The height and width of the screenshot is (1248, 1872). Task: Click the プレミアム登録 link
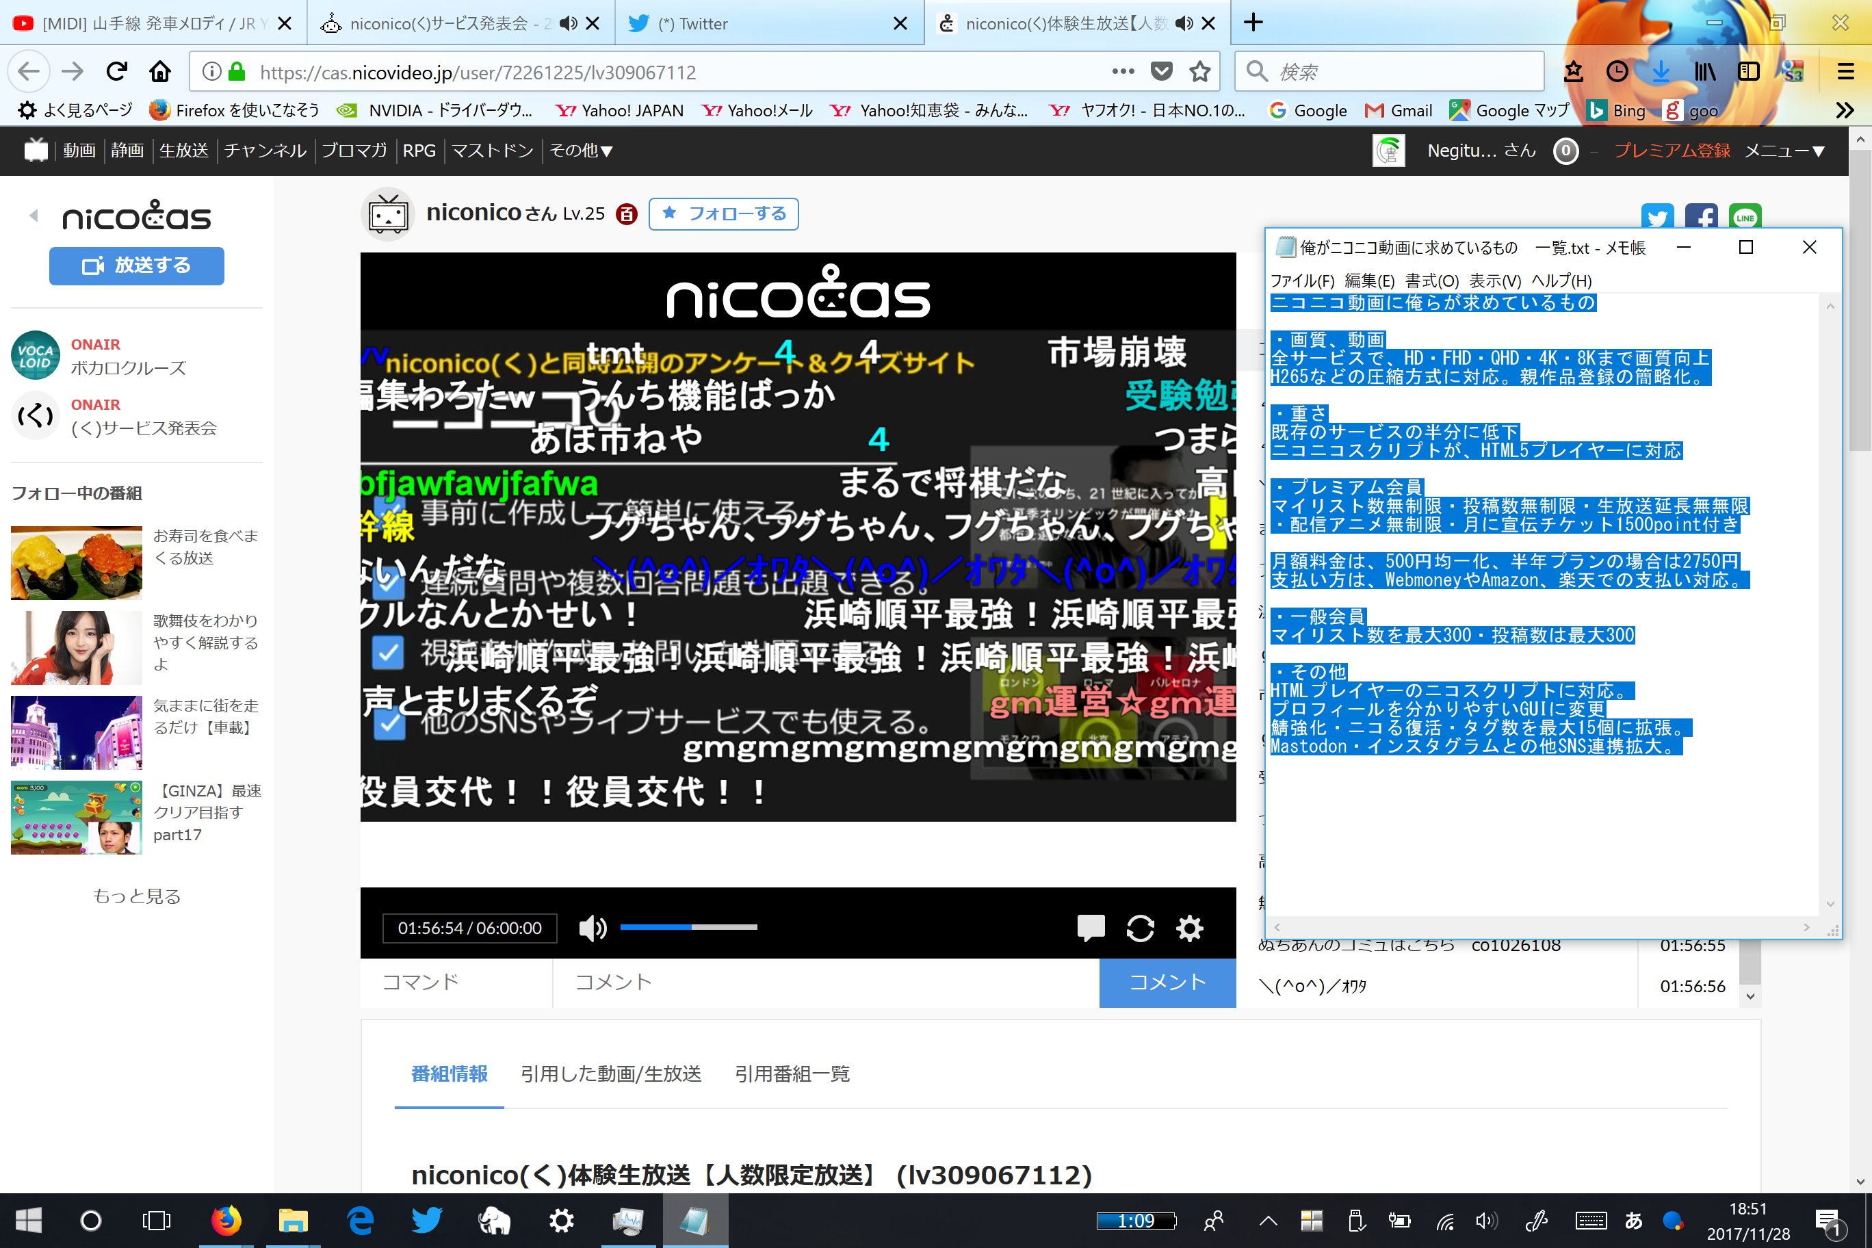pyautogui.click(x=1672, y=151)
